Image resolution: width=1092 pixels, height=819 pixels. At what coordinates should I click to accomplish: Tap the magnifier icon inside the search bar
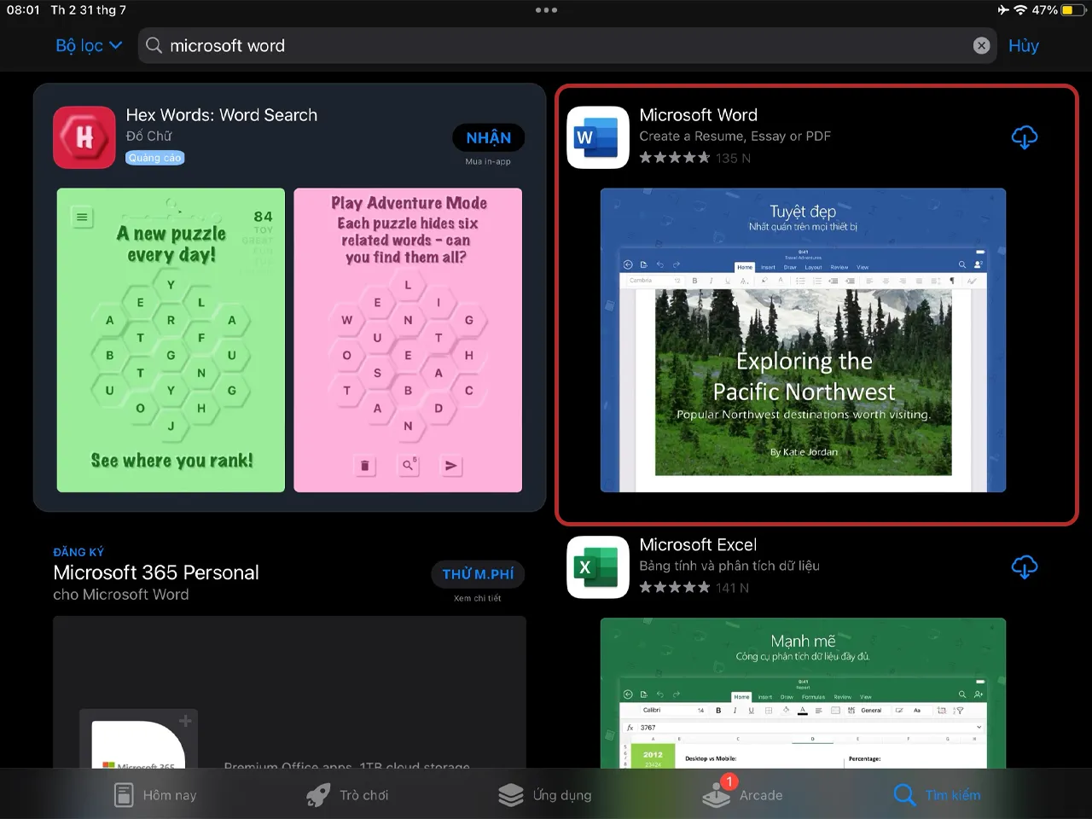point(154,45)
